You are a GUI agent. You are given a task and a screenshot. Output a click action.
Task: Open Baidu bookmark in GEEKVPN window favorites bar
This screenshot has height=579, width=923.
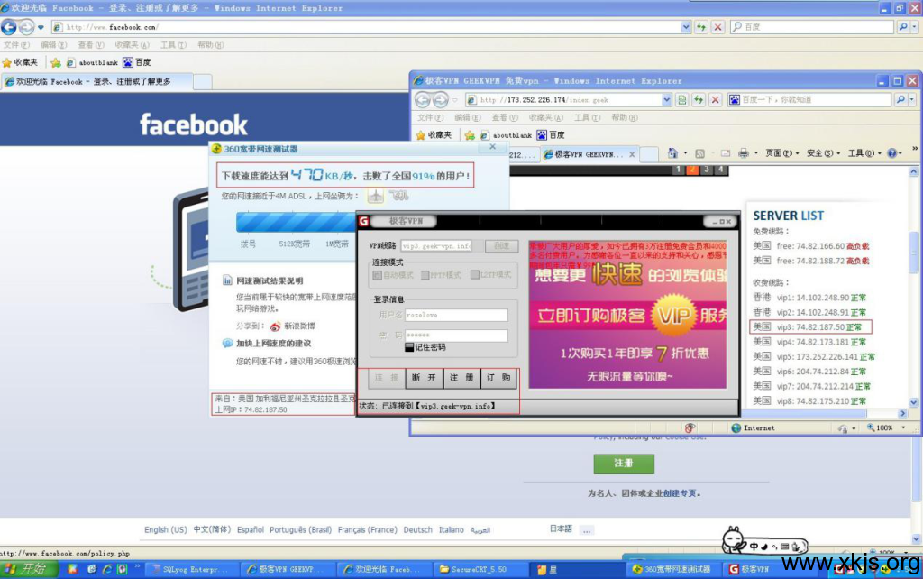551,135
